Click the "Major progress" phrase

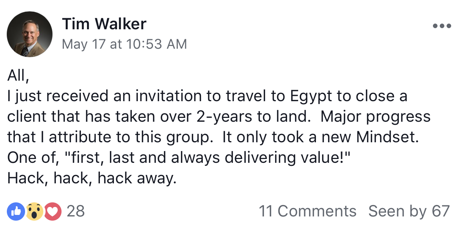376,116
